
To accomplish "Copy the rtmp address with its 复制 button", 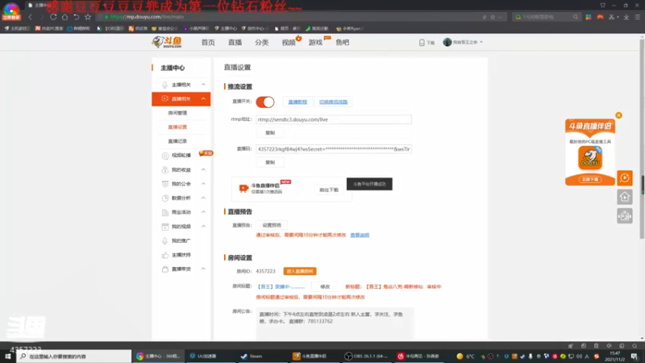I will point(270,133).
